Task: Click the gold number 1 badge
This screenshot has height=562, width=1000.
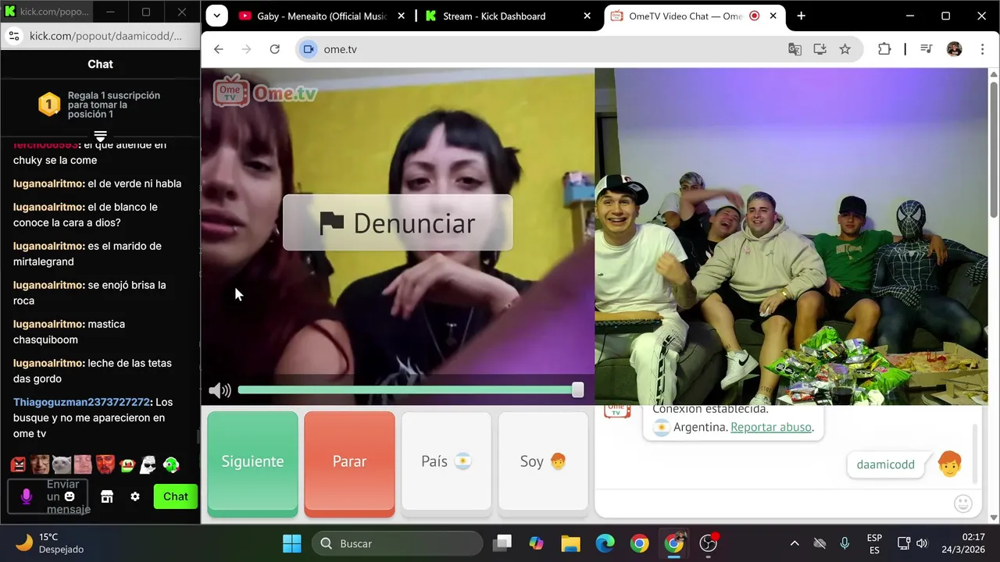Action: pyautogui.click(x=49, y=105)
